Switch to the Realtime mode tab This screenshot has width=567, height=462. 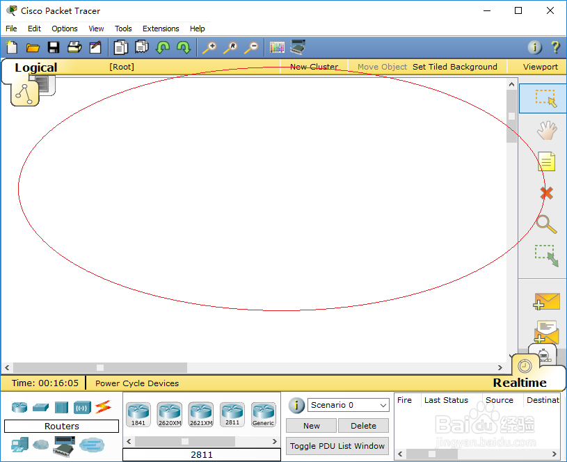(520, 383)
